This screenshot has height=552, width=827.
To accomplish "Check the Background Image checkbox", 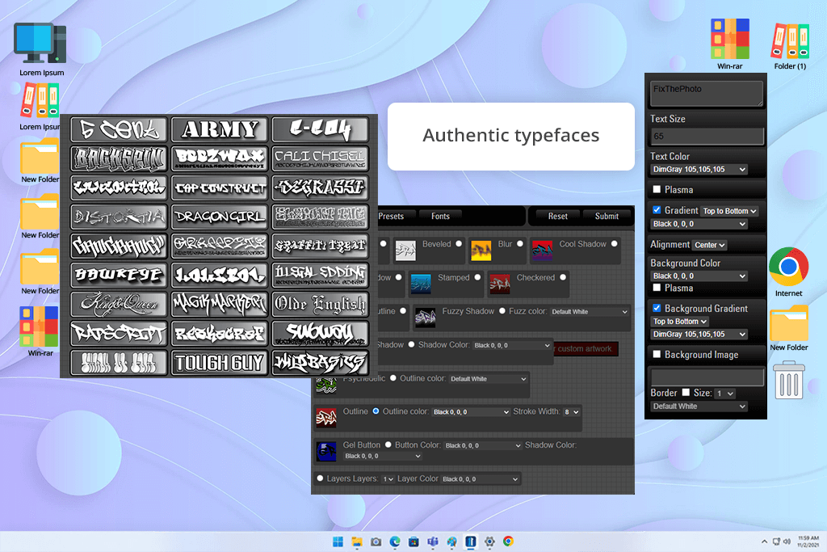I will pyautogui.click(x=657, y=354).
